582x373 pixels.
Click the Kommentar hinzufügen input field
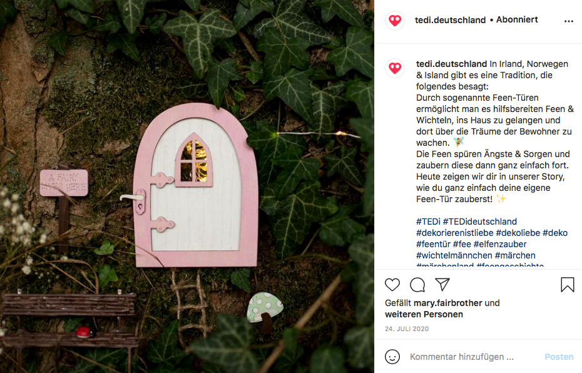click(473, 357)
